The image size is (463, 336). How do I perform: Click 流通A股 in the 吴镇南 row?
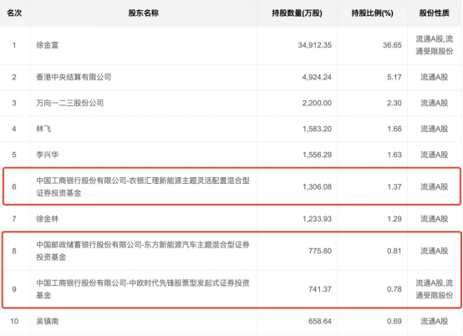(x=435, y=321)
